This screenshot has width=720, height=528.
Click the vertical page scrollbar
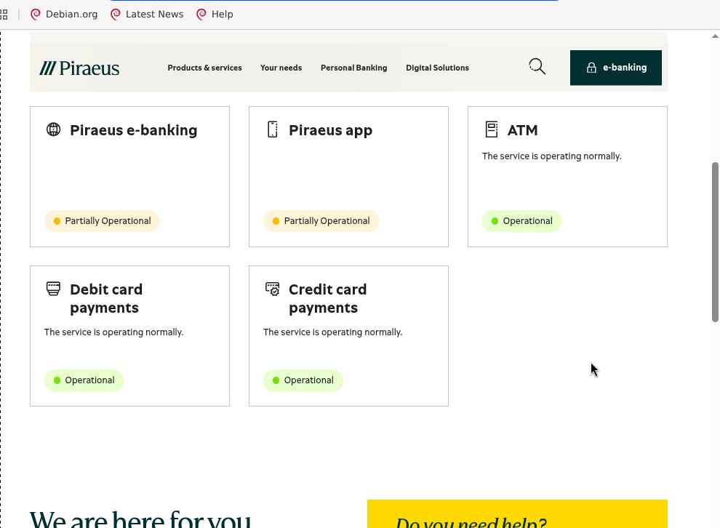[715, 242]
